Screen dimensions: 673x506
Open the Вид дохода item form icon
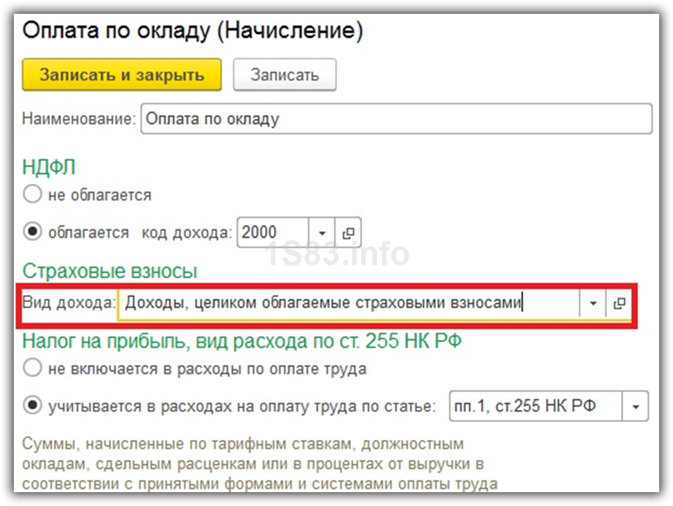coord(619,303)
